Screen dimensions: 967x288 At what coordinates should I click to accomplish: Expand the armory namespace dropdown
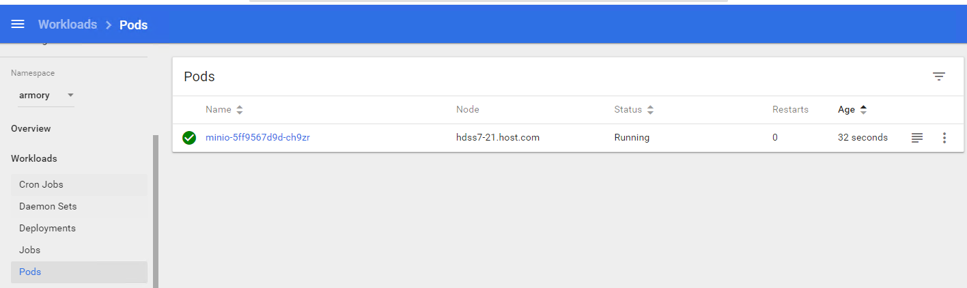(70, 96)
